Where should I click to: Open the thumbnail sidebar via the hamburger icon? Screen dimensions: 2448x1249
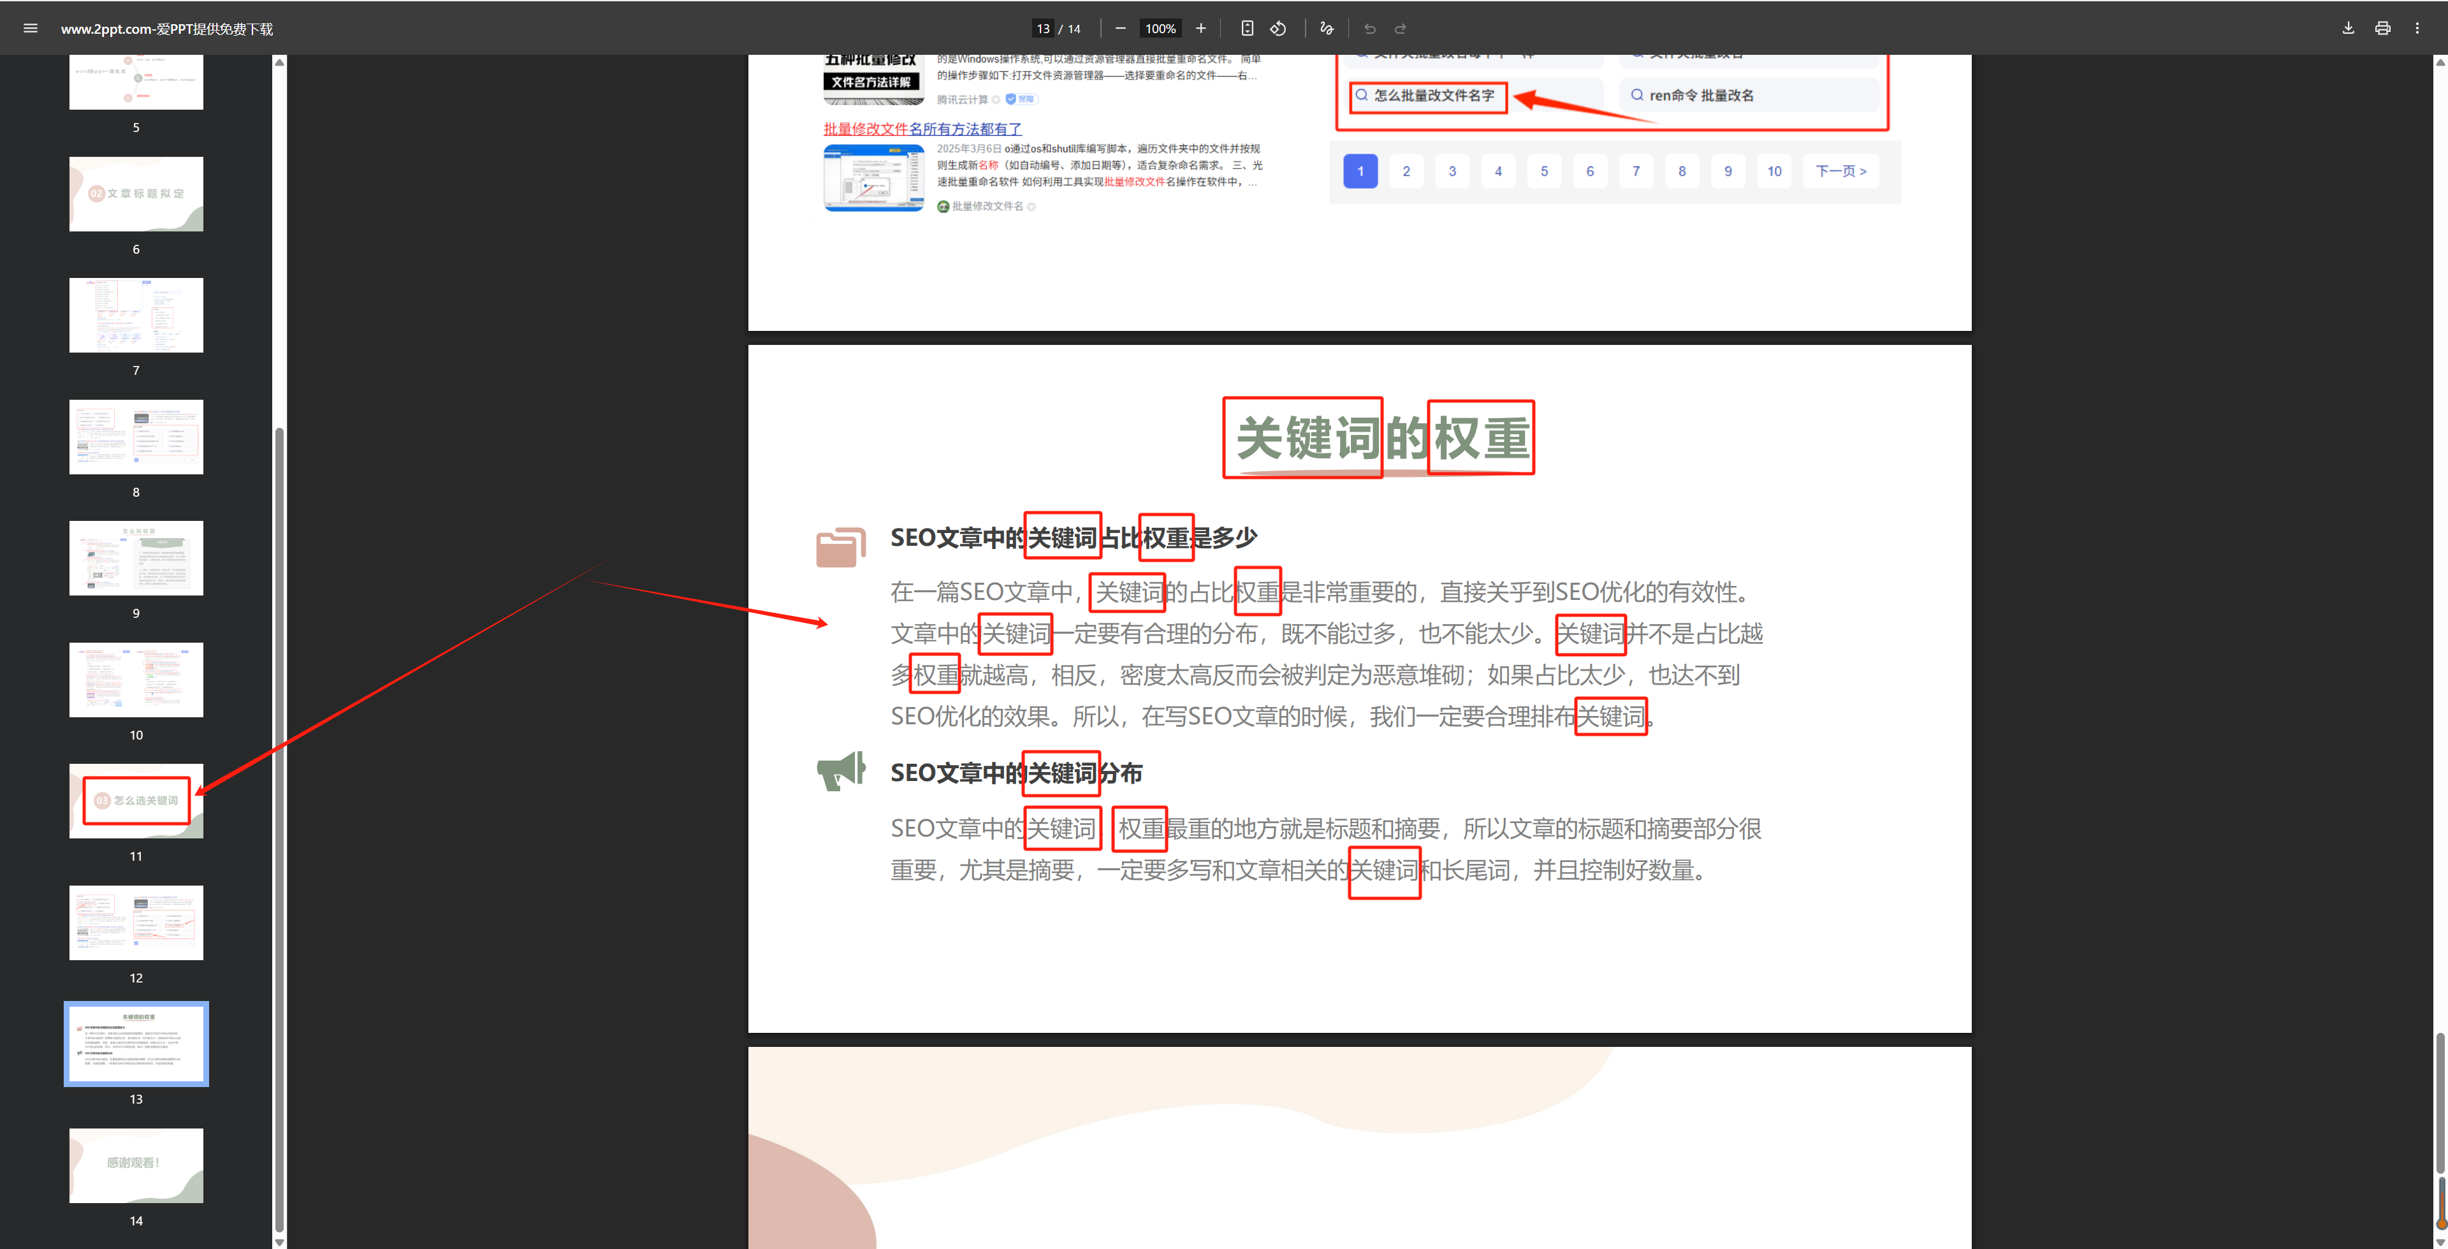click(29, 27)
